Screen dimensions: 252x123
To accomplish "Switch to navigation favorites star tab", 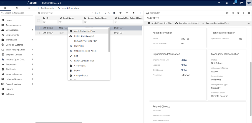I will point(29,8).
